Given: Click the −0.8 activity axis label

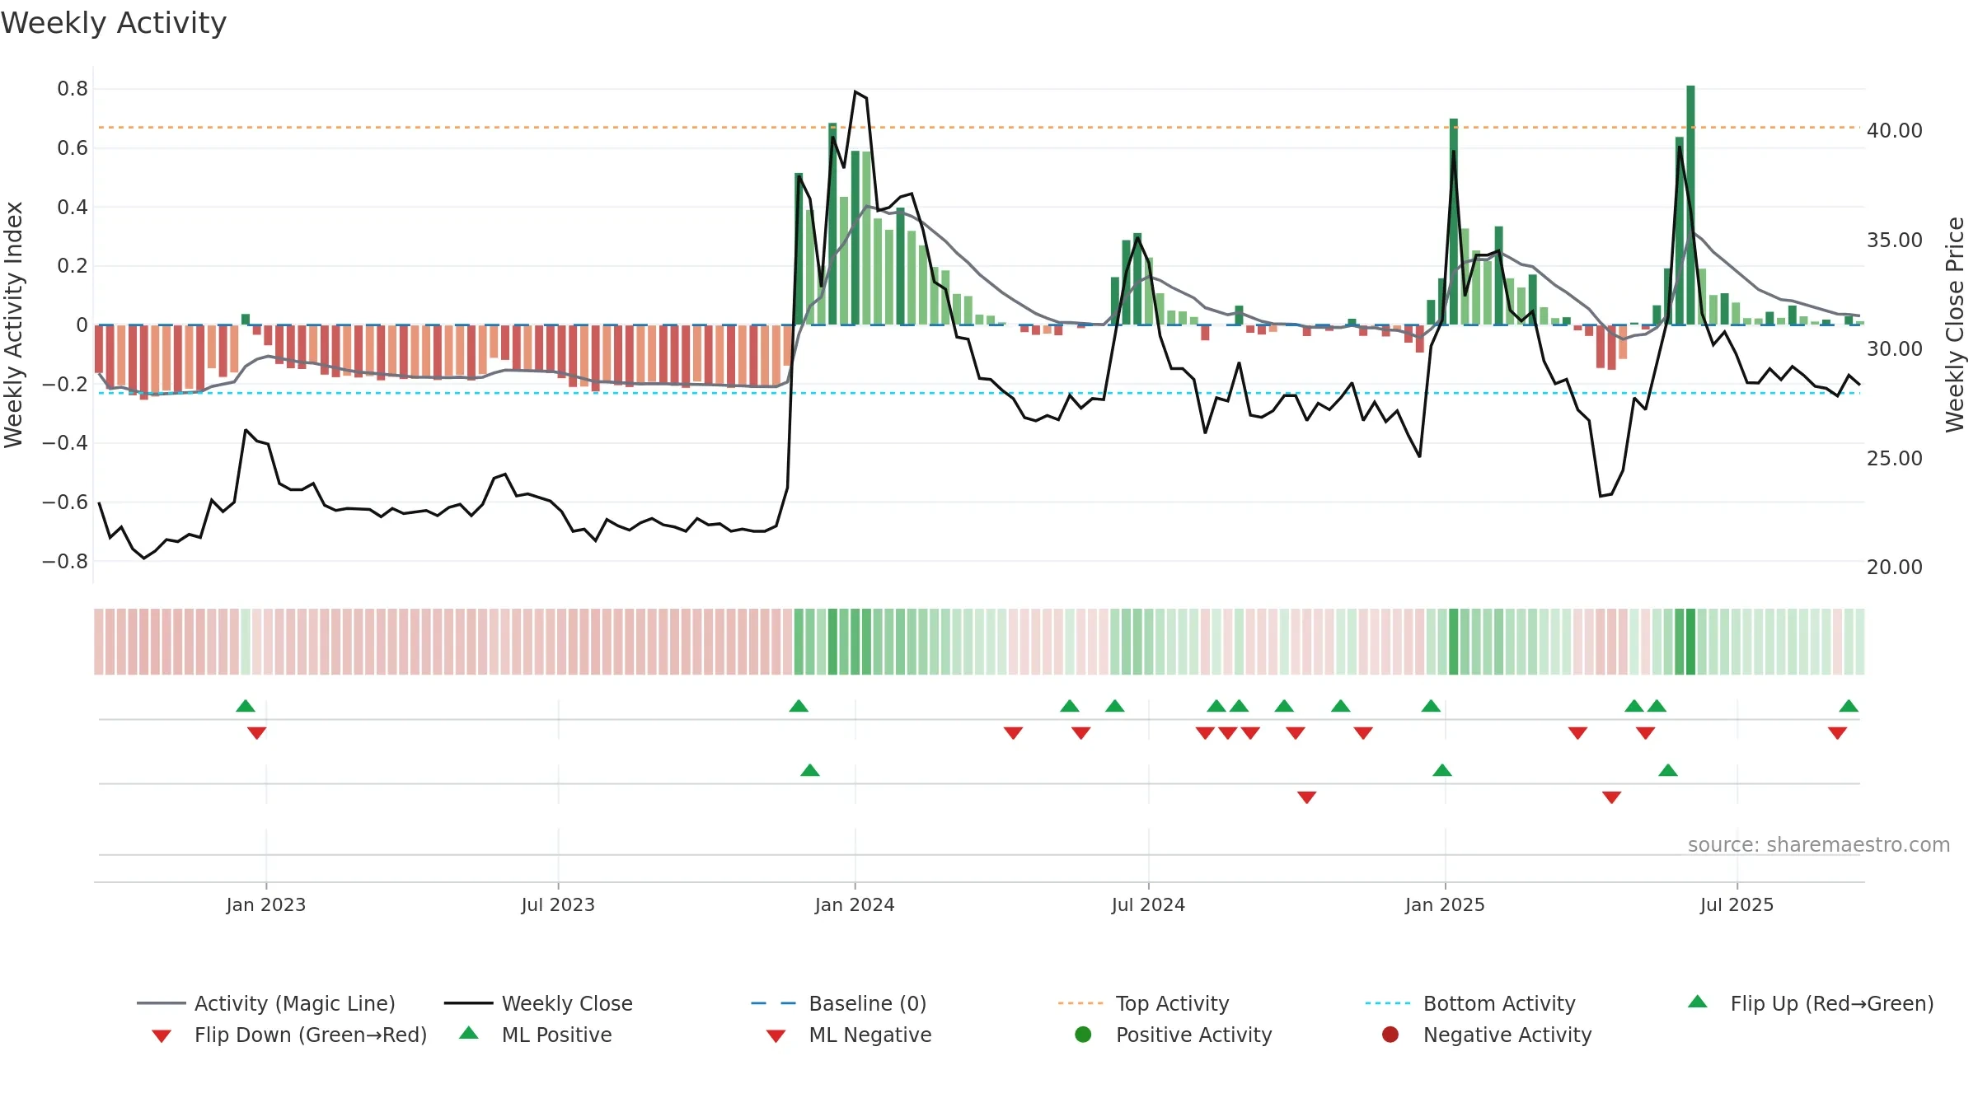Looking at the screenshot, I should [65, 562].
